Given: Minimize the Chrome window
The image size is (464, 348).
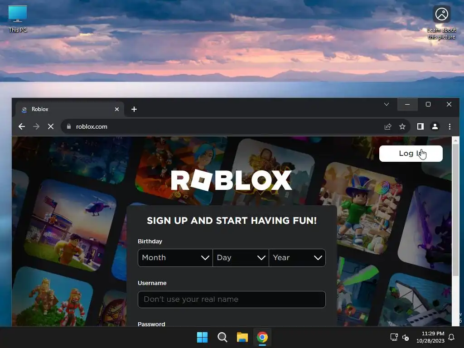Looking at the screenshot, I should (x=407, y=104).
